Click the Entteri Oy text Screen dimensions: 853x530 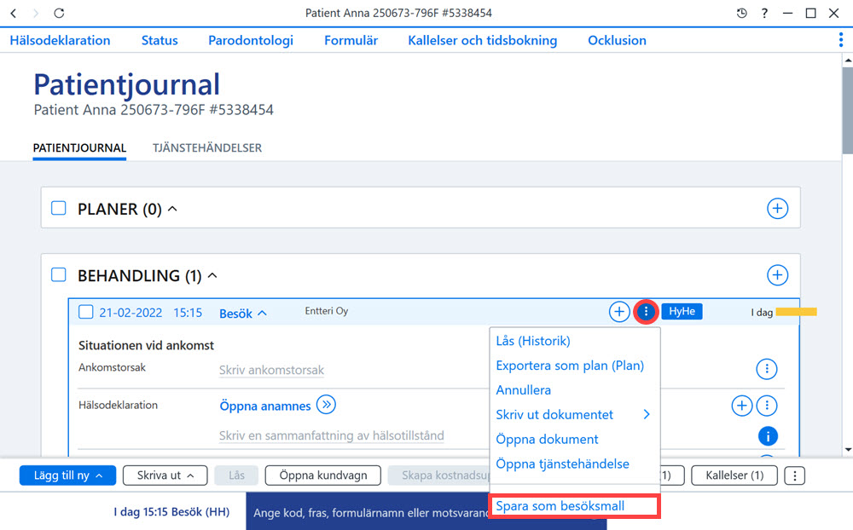(327, 311)
